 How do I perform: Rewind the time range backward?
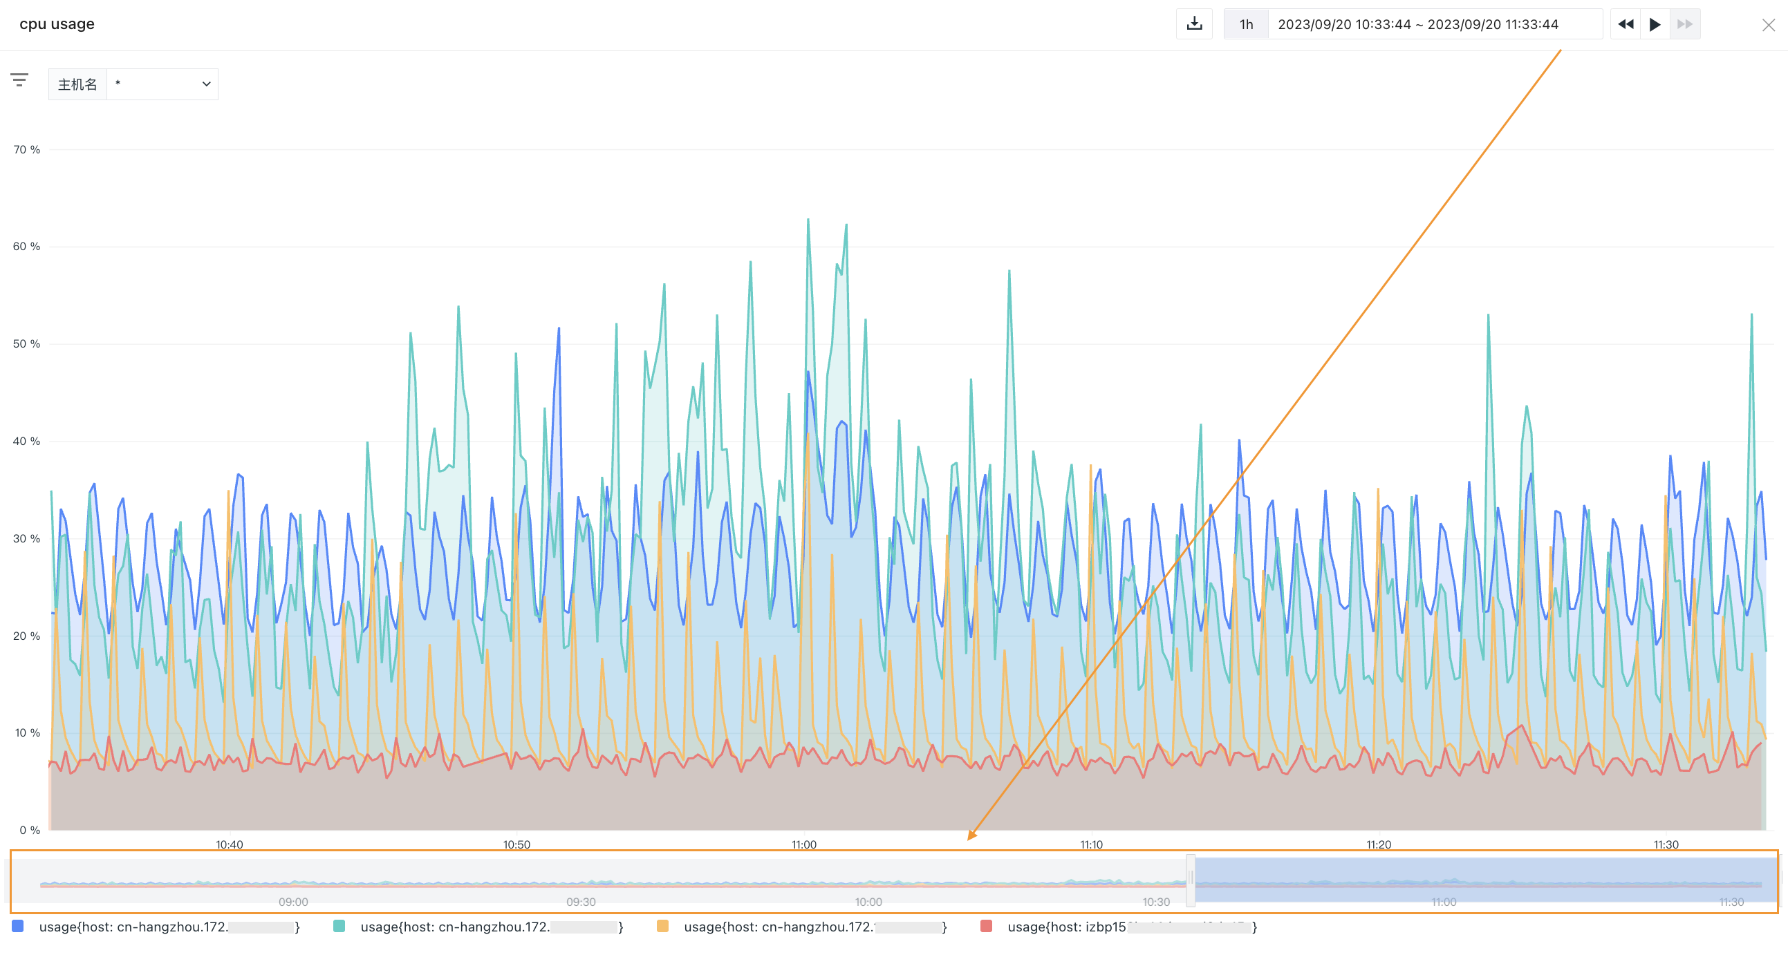click(1626, 24)
